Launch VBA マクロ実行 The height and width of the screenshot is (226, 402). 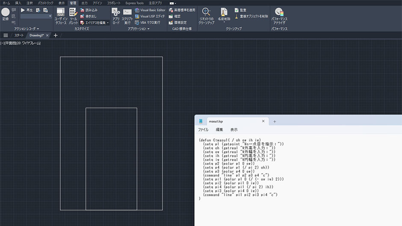(148, 23)
